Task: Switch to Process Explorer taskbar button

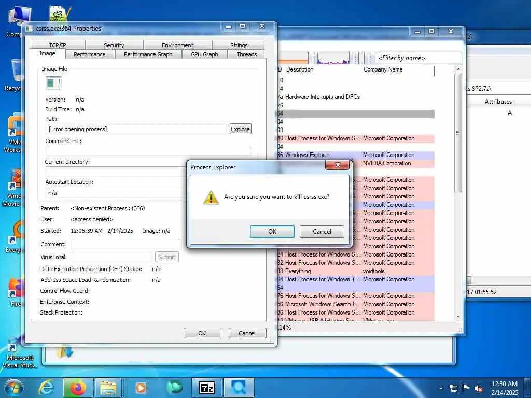Action: [239, 388]
